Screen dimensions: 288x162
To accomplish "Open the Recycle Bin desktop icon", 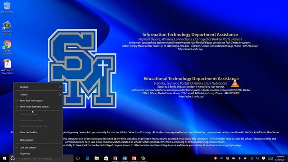I will (x=7, y=7).
